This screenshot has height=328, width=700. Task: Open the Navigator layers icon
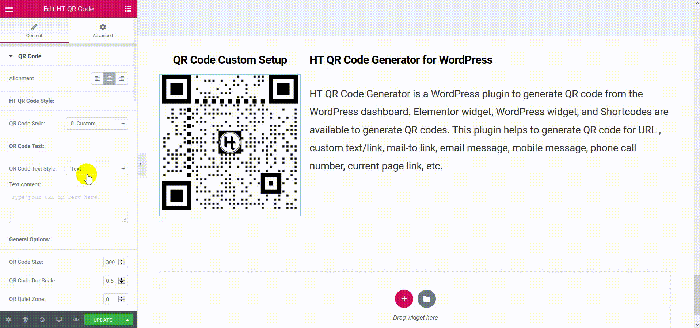coord(25,320)
